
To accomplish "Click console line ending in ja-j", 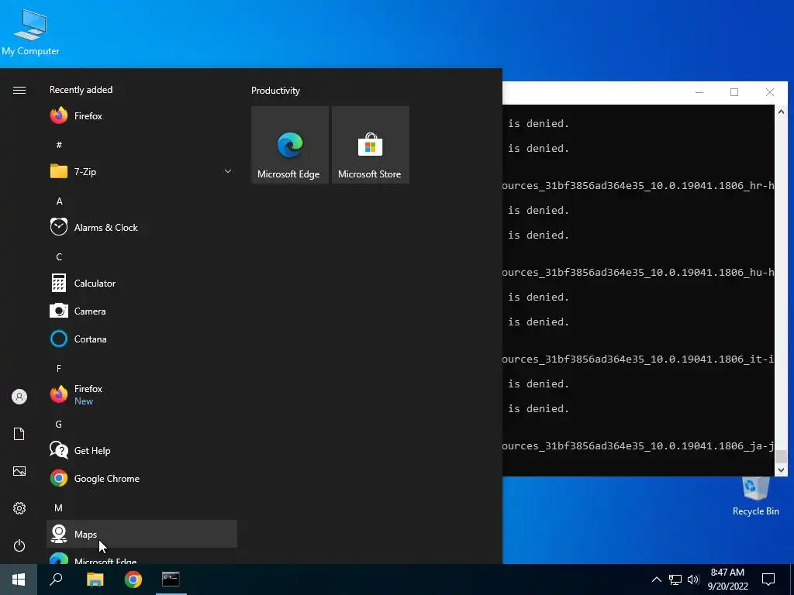I will pyautogui.click(x=638, y=445).
